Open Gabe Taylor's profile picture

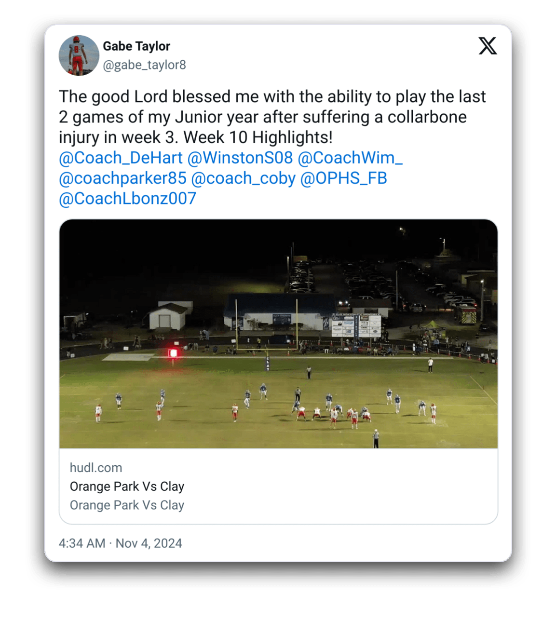pos(79,55)
